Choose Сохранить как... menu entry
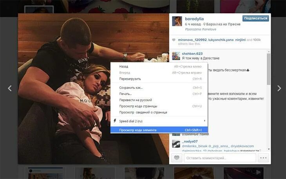The image size is (286, 179). point(159,88)
